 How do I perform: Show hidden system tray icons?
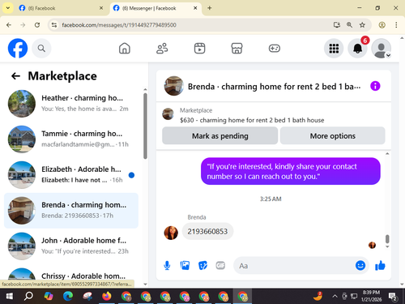pos(335,297)
